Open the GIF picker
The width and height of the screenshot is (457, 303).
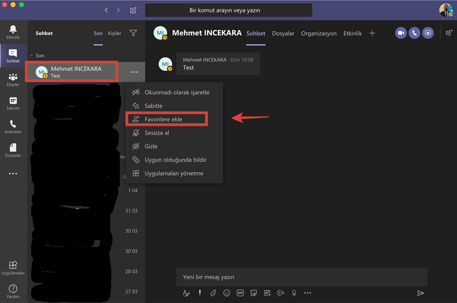pos(240,293)
